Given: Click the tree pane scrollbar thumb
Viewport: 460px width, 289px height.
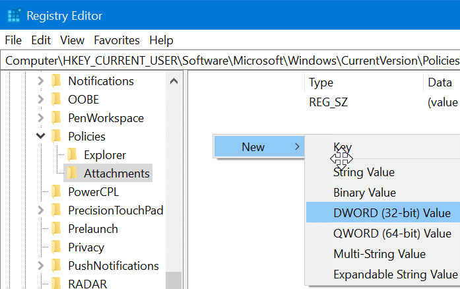Looking at the screenshot, I should (x=174, y=280).
